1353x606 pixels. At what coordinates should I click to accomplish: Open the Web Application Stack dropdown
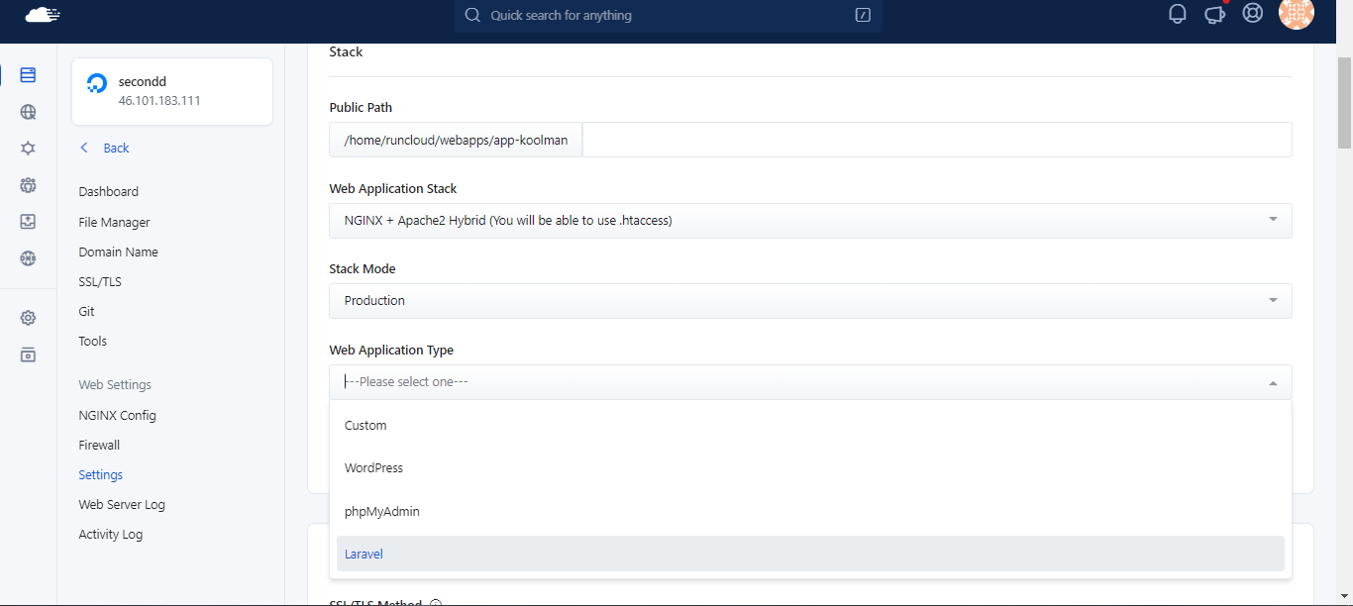[x=810, y=221]
